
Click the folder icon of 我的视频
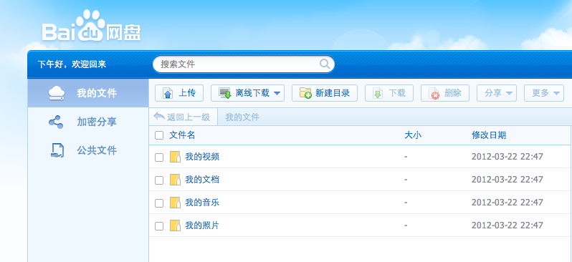pos(175,157)
